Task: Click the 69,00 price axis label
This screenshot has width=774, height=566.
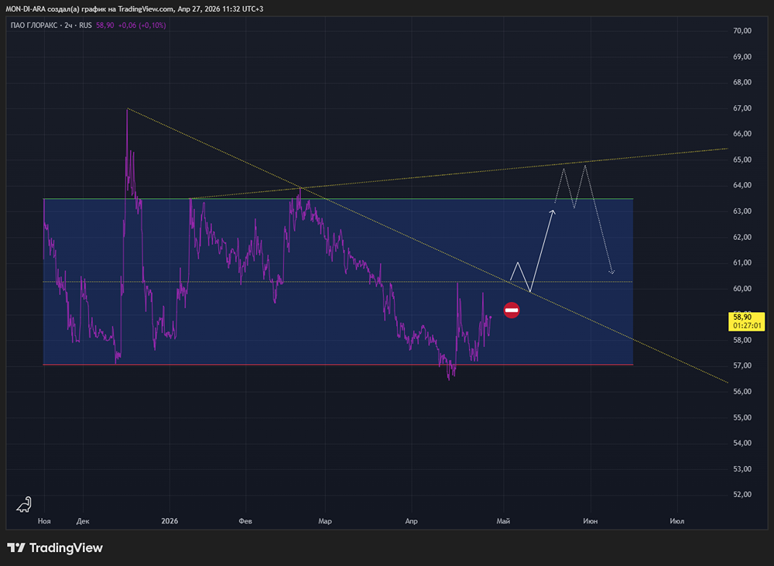Action: pyautogui.click(x=742, y=57)
